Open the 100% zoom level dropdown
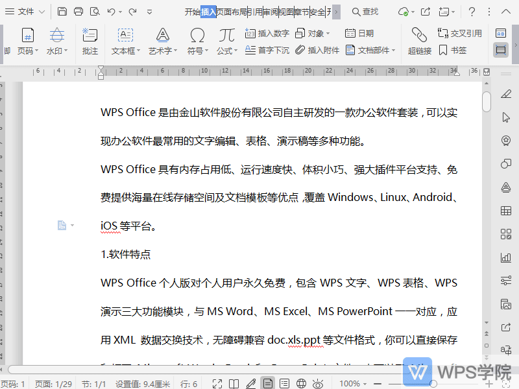This screenshot has height=389, width=519. 354,384
